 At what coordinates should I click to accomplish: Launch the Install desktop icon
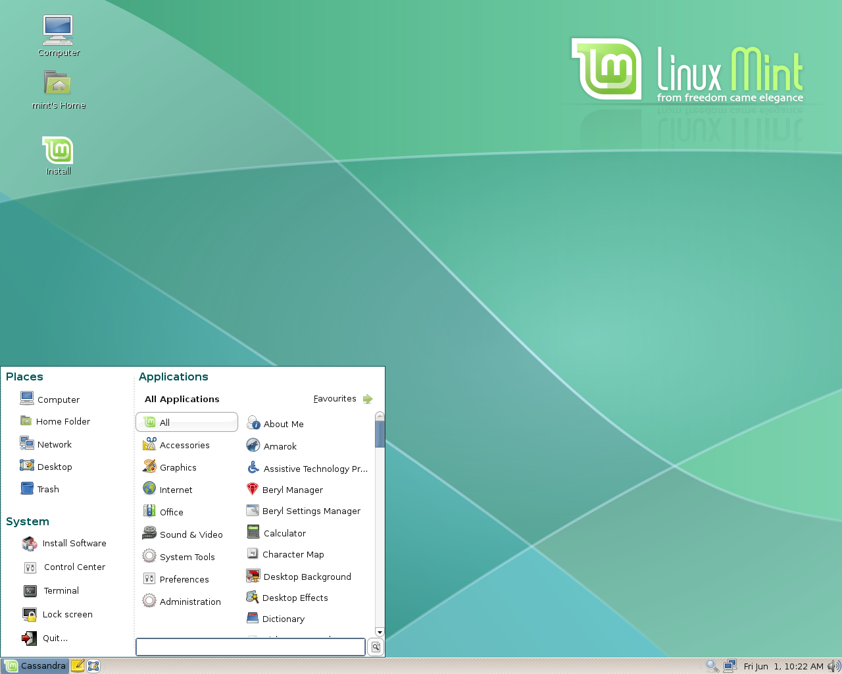coord(58,156)
